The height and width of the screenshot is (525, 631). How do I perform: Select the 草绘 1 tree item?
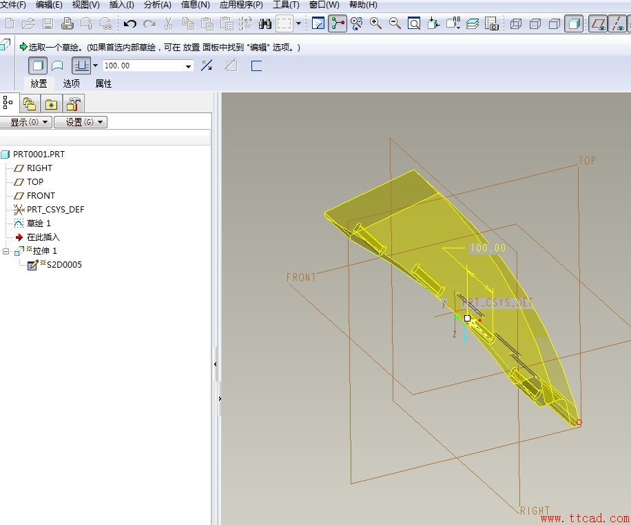pyautogui.click(x=39, y=224)
